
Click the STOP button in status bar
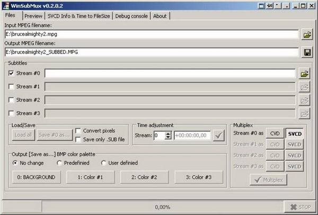[x=300, y=207]
